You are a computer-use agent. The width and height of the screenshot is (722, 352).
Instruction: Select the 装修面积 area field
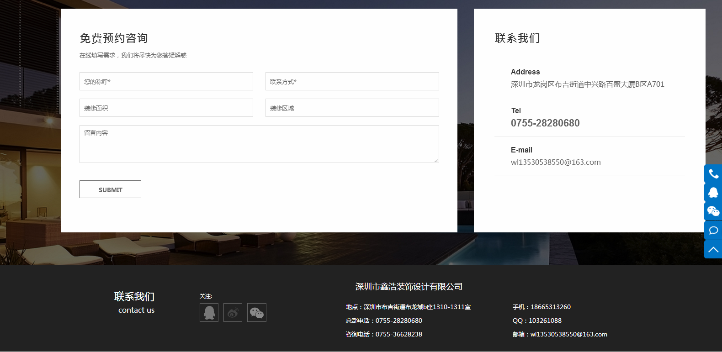point(166,108)
